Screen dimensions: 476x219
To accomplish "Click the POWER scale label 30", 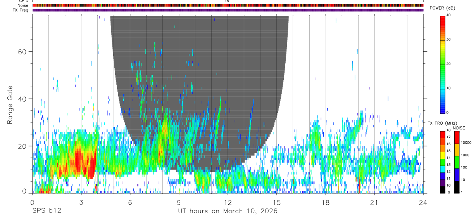I will [x=449, y=39].
